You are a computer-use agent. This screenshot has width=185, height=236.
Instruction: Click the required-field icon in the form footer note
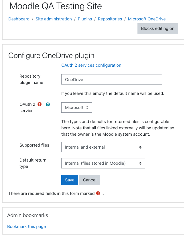[98, 193]
